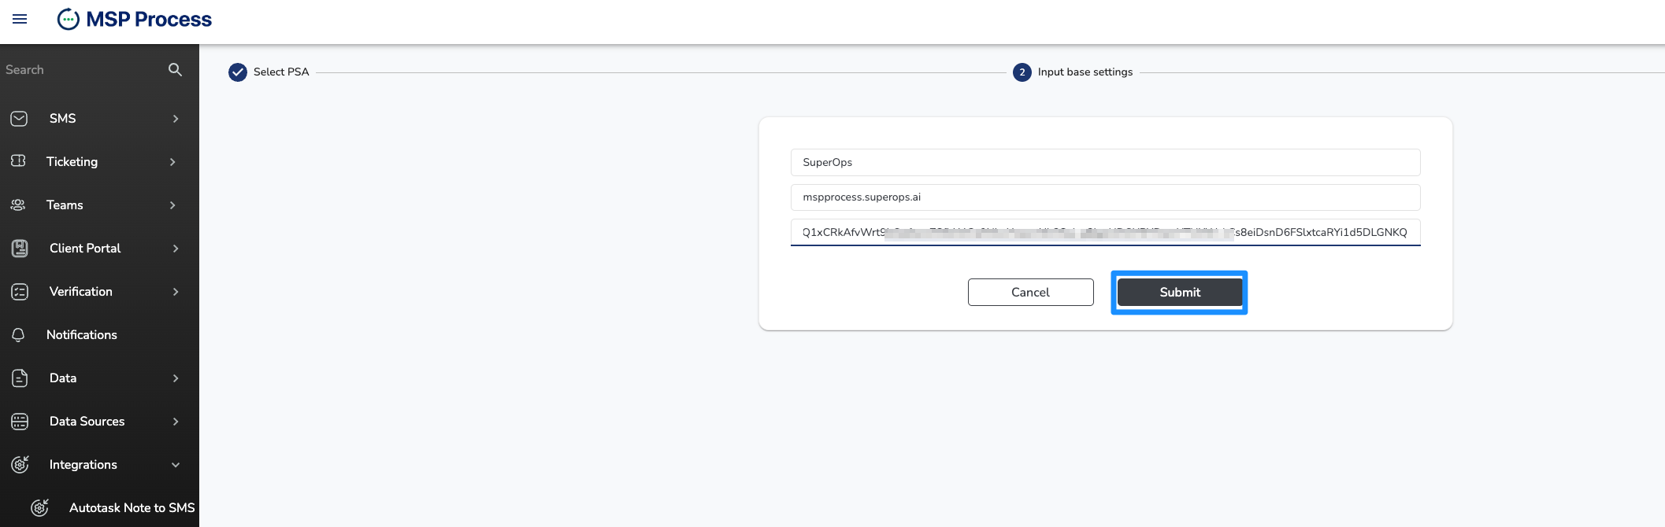
Task: Click the search magnifier icon
Action: coord(175,70)
